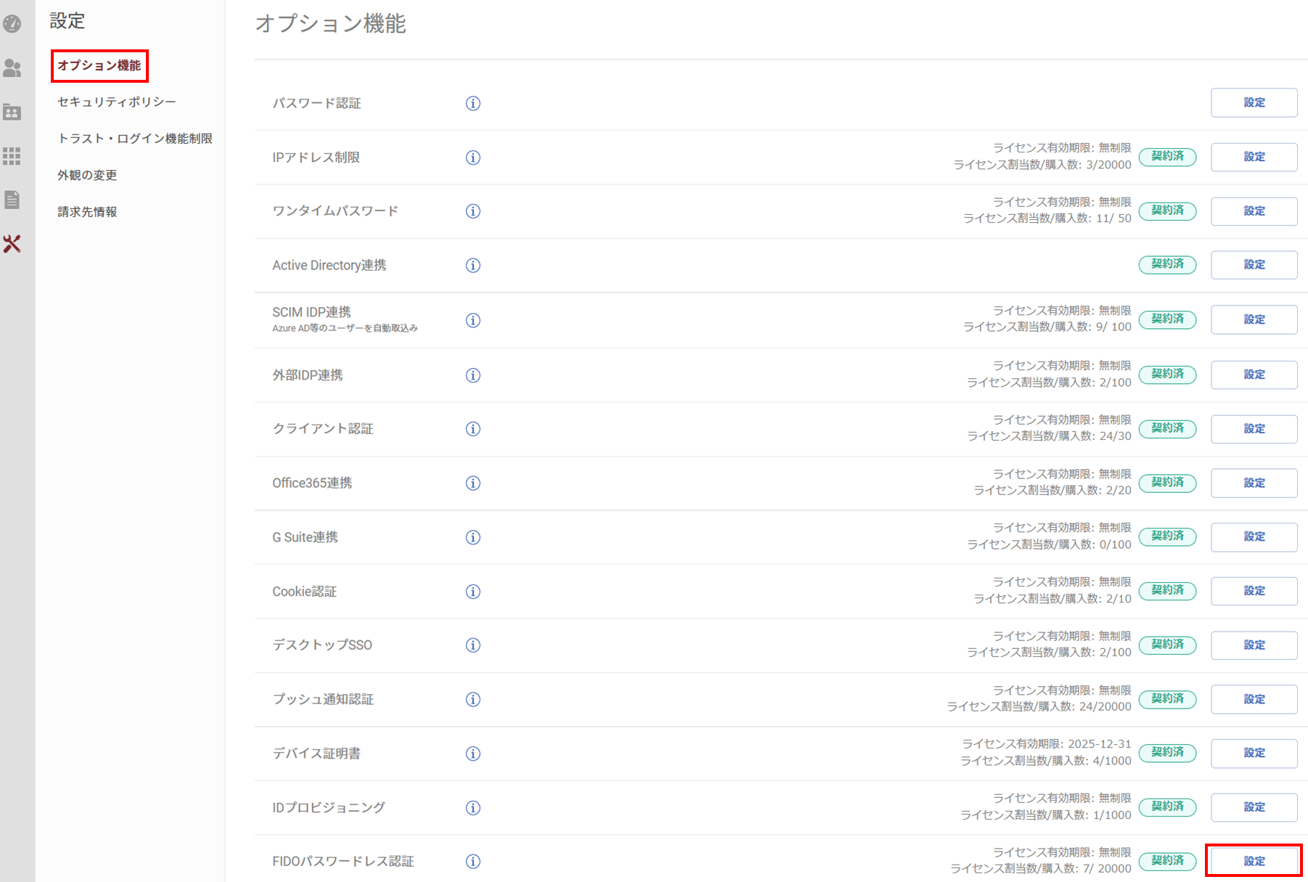
Task: Click 設定 button for FIDOパスワードレス認証
Action: pos(1254,861)
